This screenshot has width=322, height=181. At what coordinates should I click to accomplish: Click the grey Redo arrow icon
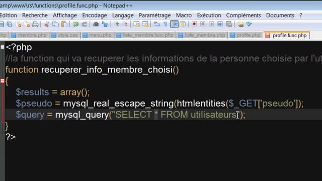85,24
